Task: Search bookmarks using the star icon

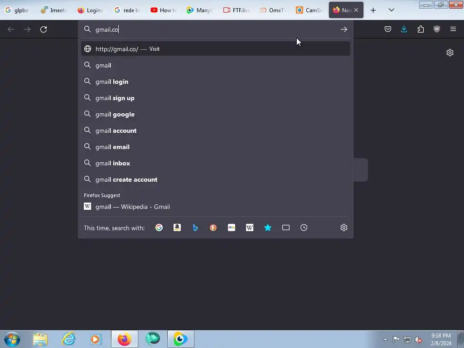Action: (267, 227)
